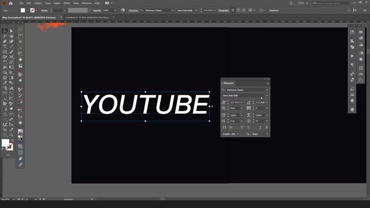Click the control bar stroke none swatch
Viewport: 370px width, 208px height.
click(32, 10)
